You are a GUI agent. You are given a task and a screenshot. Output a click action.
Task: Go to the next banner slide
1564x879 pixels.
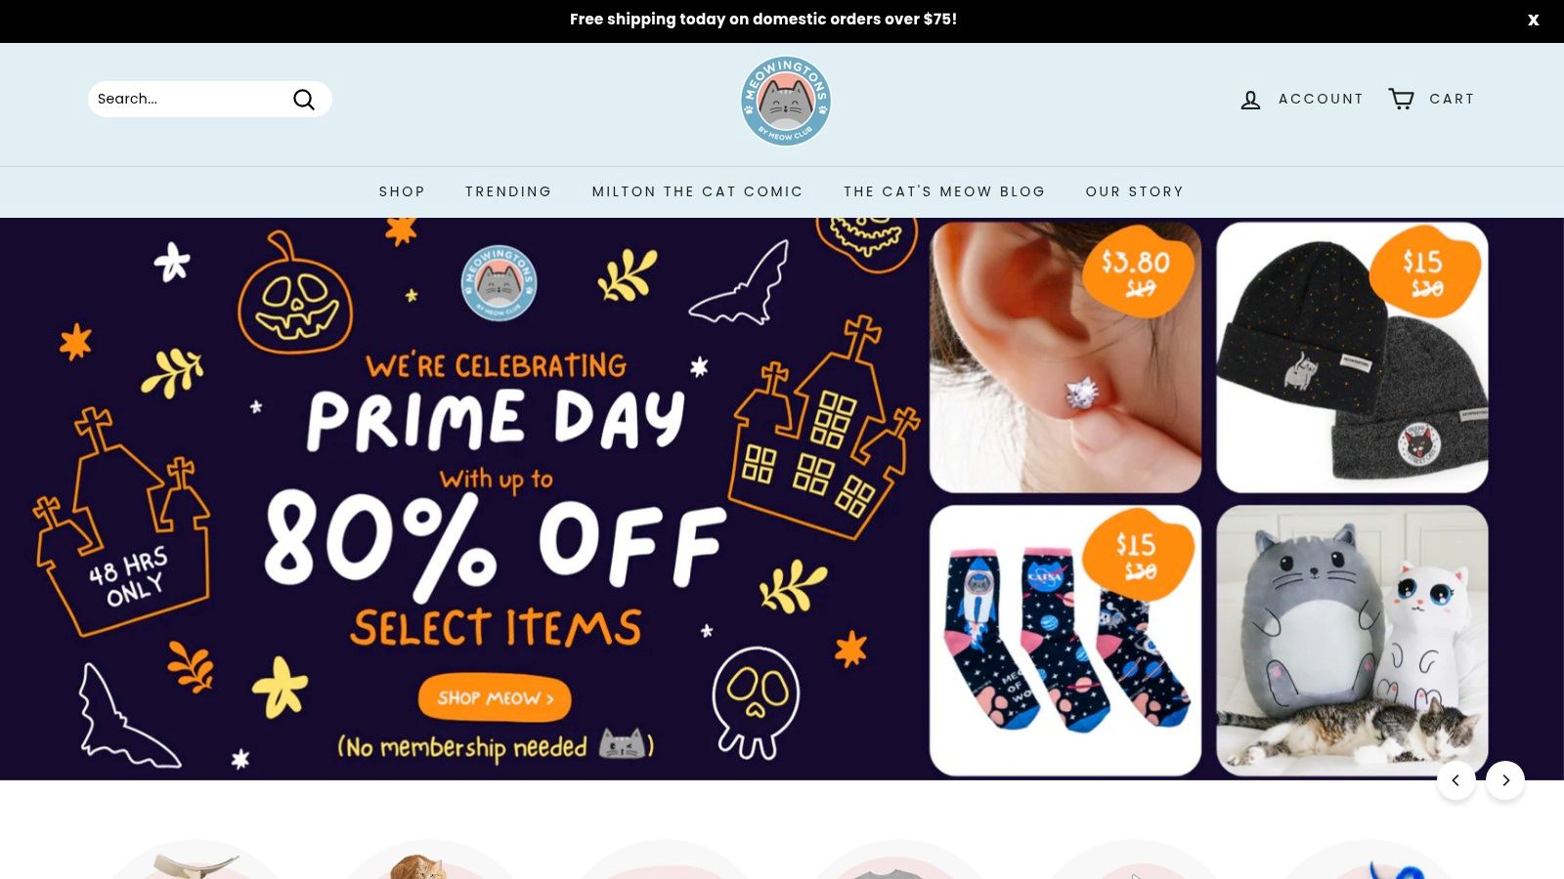point(1505,780)
